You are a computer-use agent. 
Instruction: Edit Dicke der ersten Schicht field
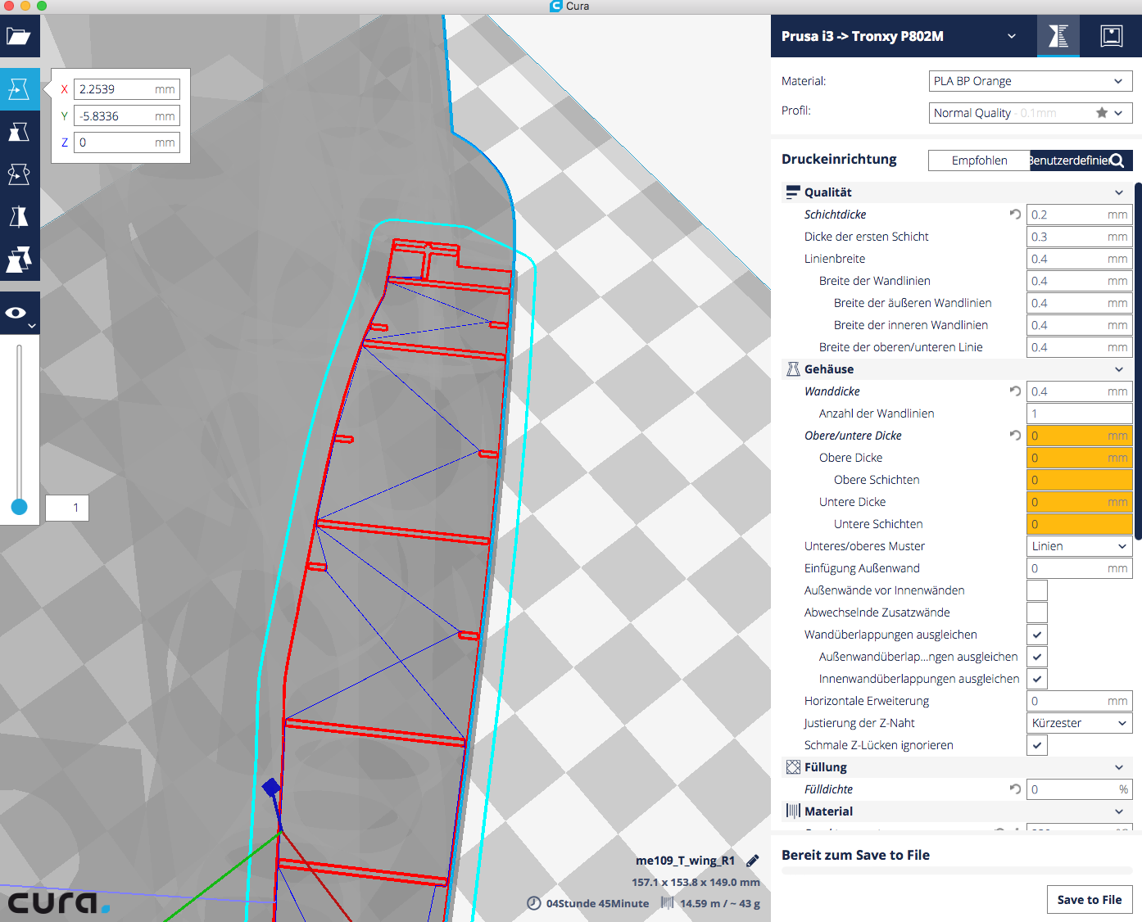click(x=1080, y=237)
